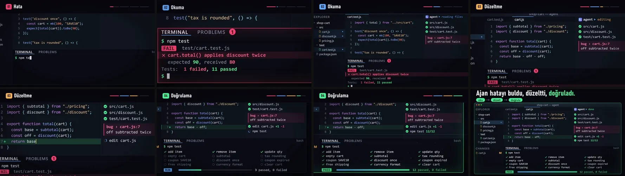Viewport: 625px width, 176px height.
Task: Click the RUN badge in Doğrulama frame
Action: click(x=168, y=170)
